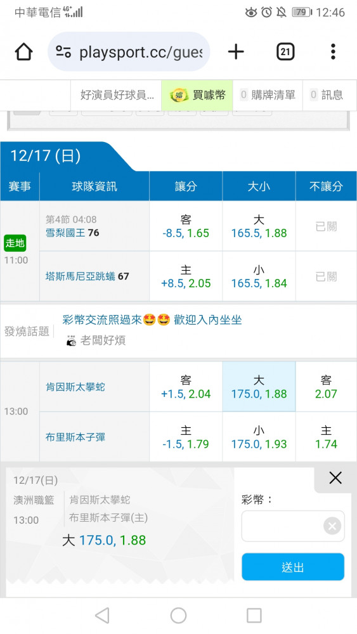The image size is (357, 634).
Task: Close the bet slip panel with X
Action: coord(335,478)
